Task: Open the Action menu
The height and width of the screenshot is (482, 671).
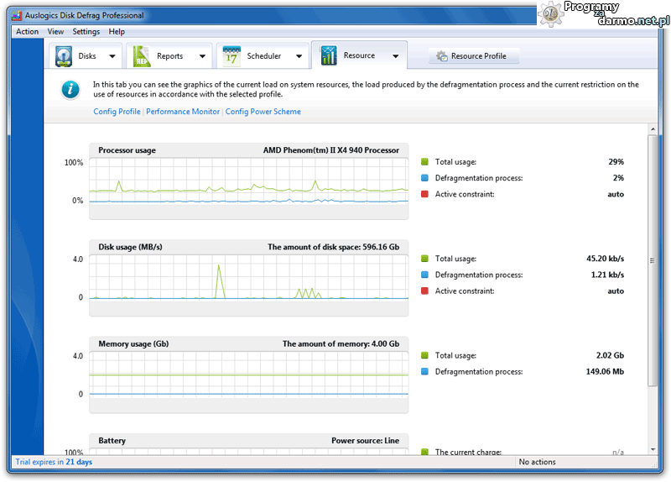Action: 28,32
